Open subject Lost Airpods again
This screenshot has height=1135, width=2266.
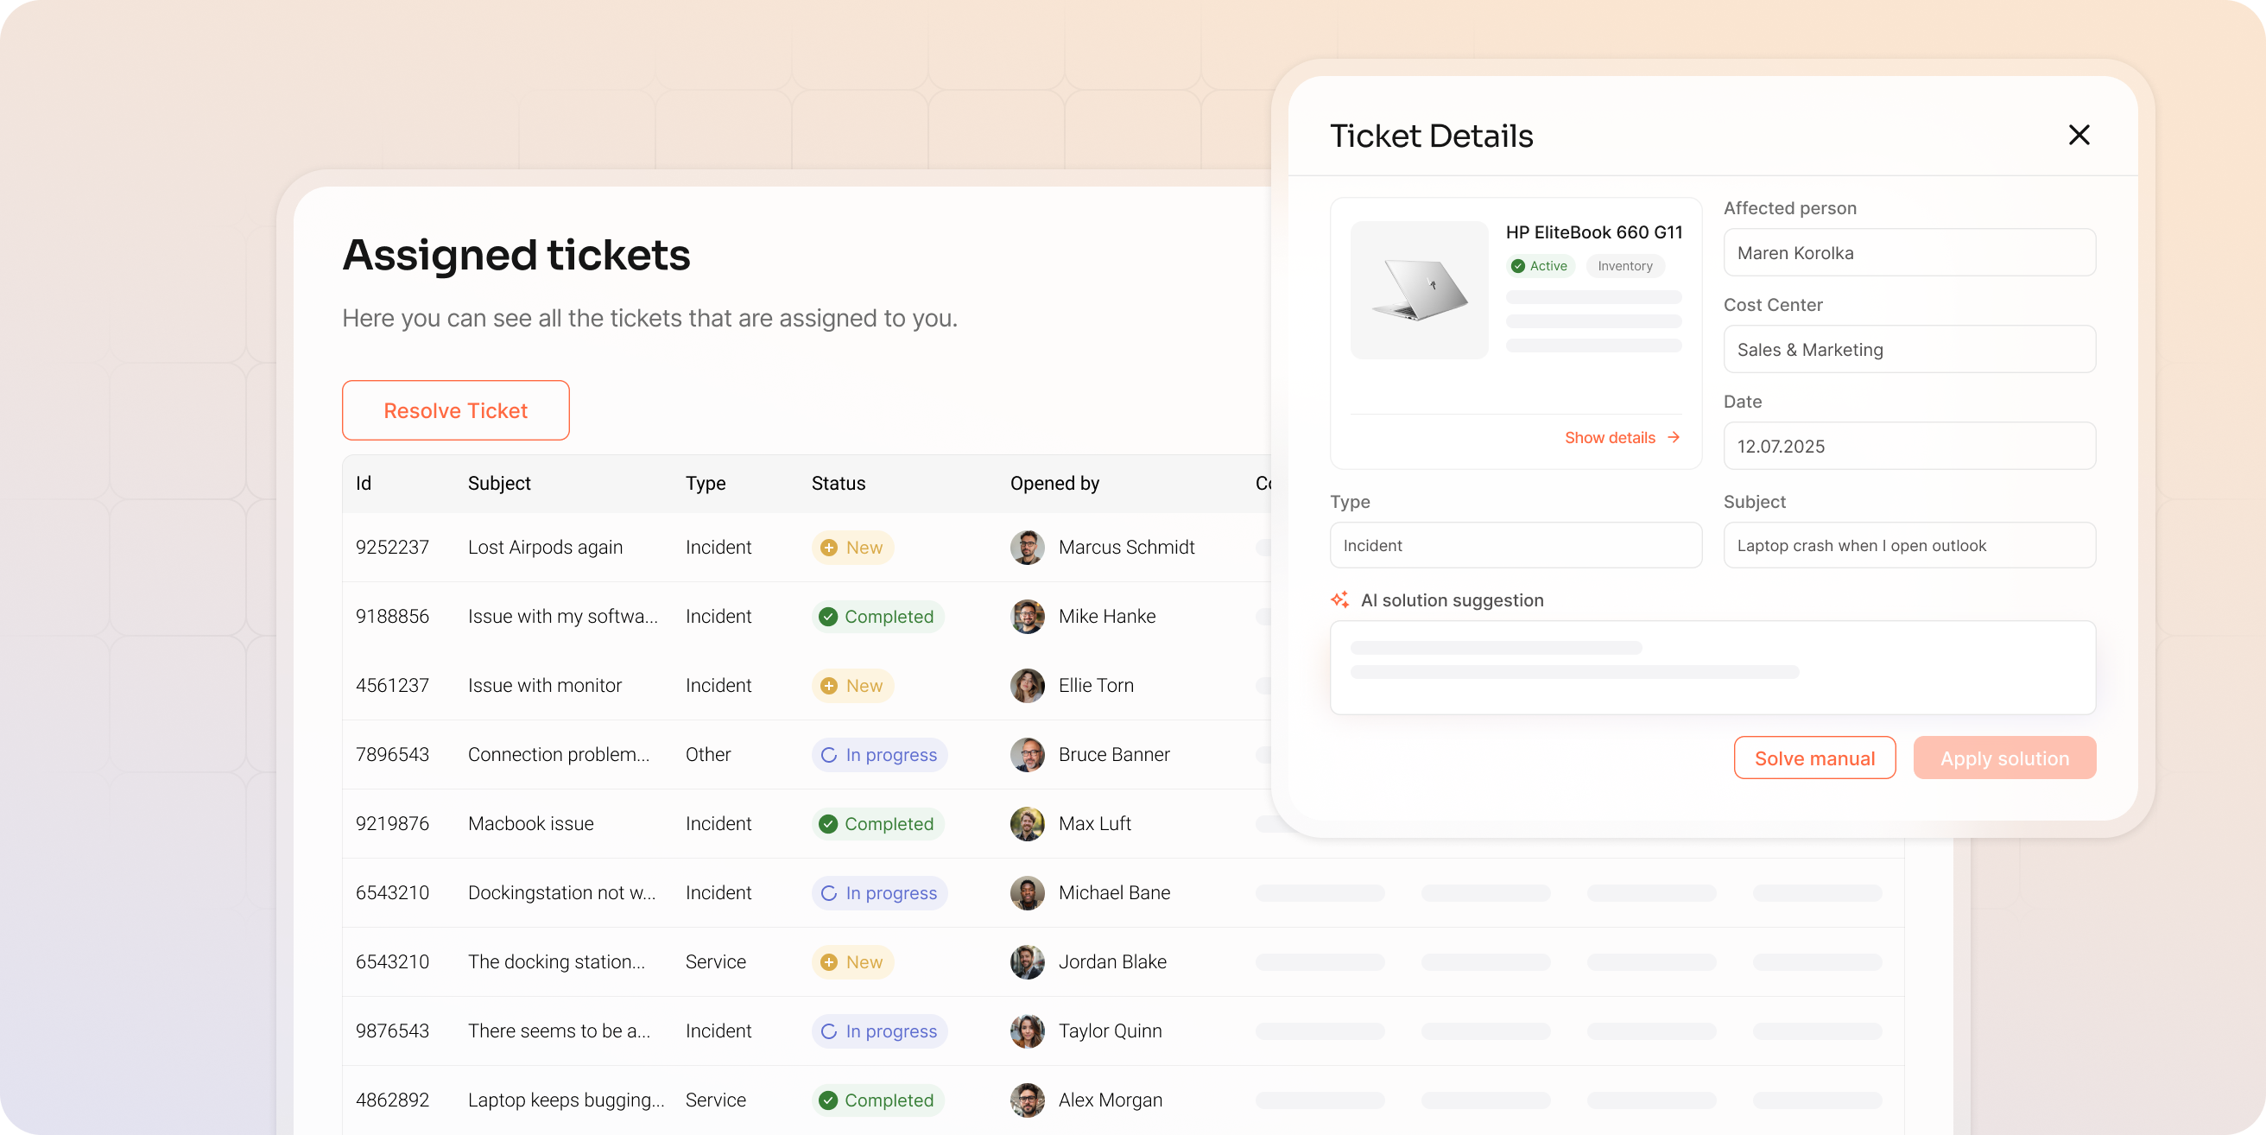[546, 548]
